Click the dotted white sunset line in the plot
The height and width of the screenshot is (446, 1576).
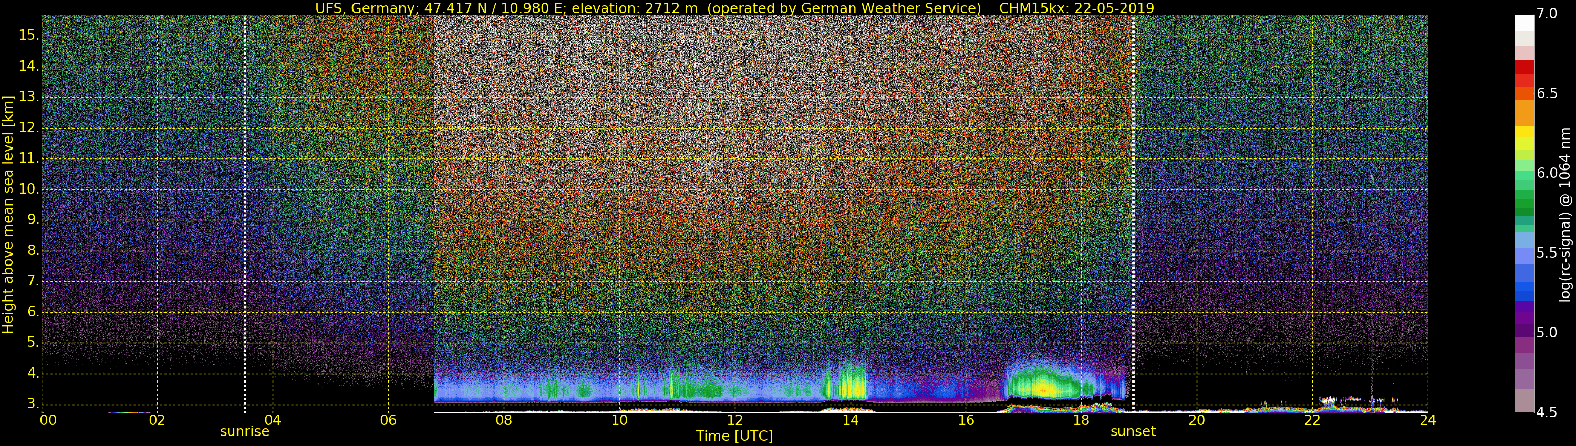[x=1133, y=214]
